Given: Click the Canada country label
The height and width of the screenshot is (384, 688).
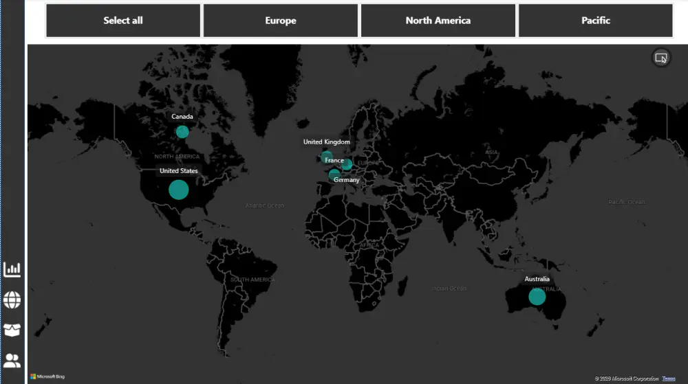Looking at the screenshot, I should tap(182, 117).
